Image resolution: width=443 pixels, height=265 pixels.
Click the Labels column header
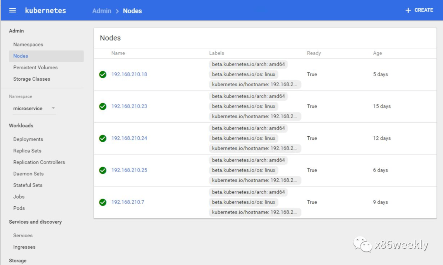pyautogui.click(x=216, y=53)
